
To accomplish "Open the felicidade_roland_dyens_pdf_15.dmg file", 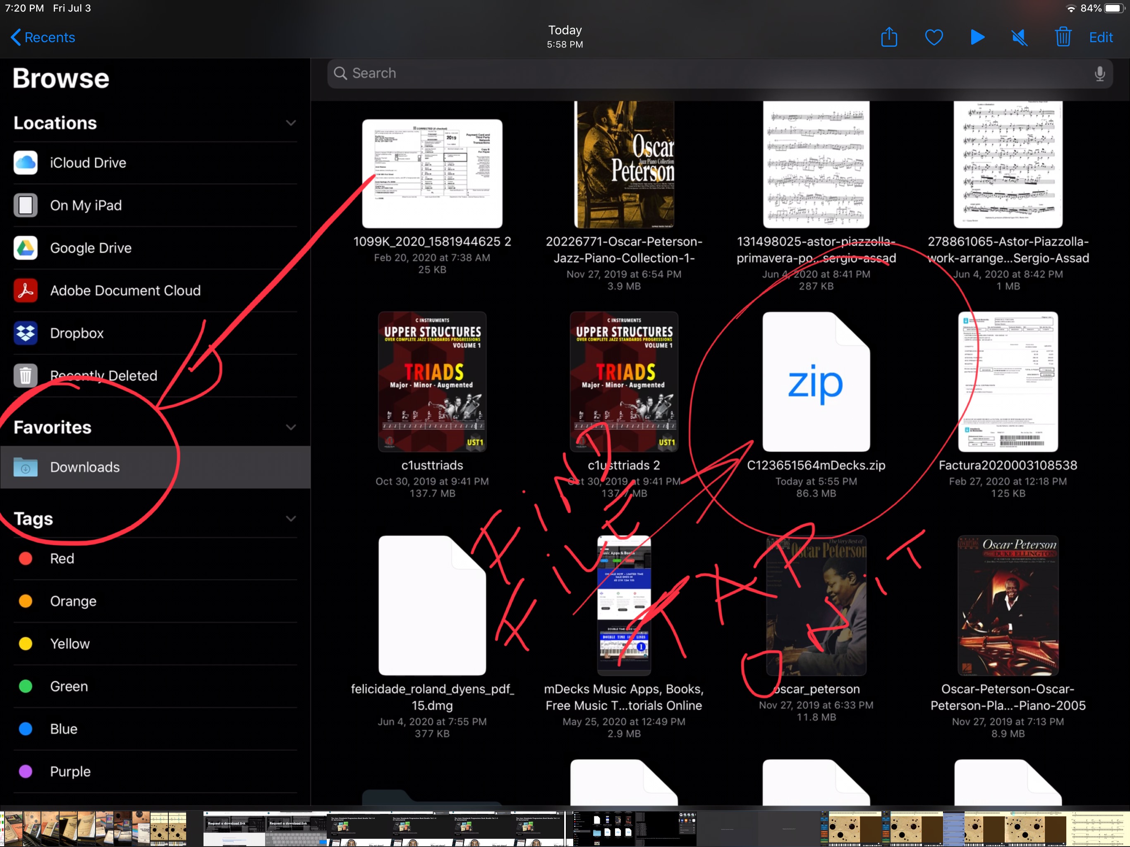I will click(432, 605).
